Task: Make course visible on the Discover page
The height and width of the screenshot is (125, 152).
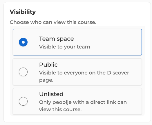Action: (23, 72)
